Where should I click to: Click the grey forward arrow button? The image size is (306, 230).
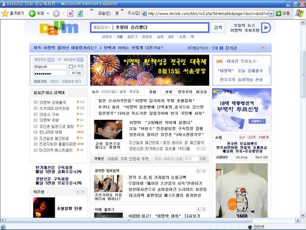point(56,13)
